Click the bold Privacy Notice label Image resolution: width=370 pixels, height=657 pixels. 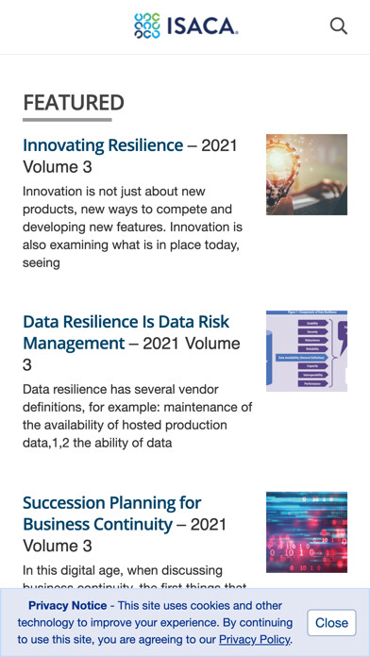click(67, 605)
